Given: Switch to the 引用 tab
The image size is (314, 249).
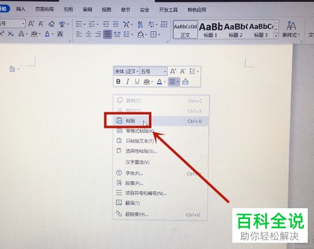Looking at the screenshot, I should (68, 9).
